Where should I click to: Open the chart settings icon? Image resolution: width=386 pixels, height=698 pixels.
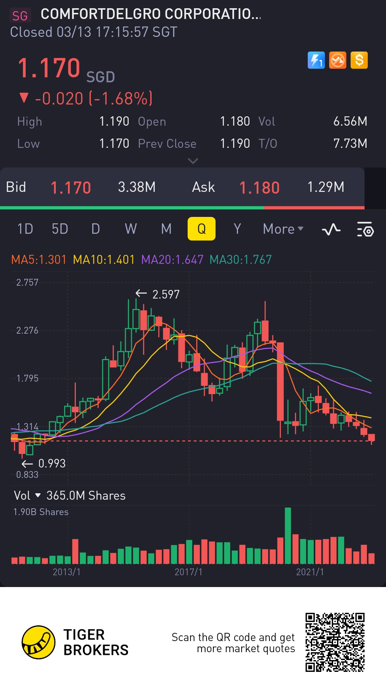tap(365, 229)
